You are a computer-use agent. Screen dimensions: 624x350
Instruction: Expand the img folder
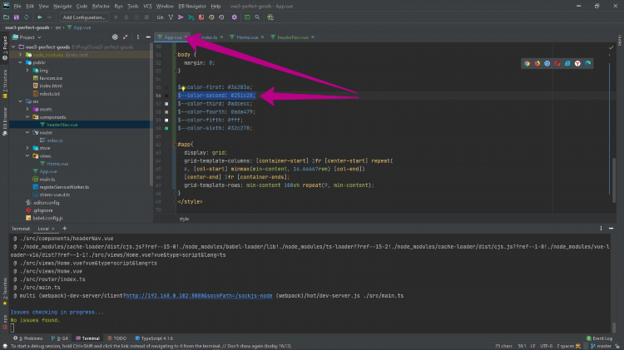click(27, 71)
